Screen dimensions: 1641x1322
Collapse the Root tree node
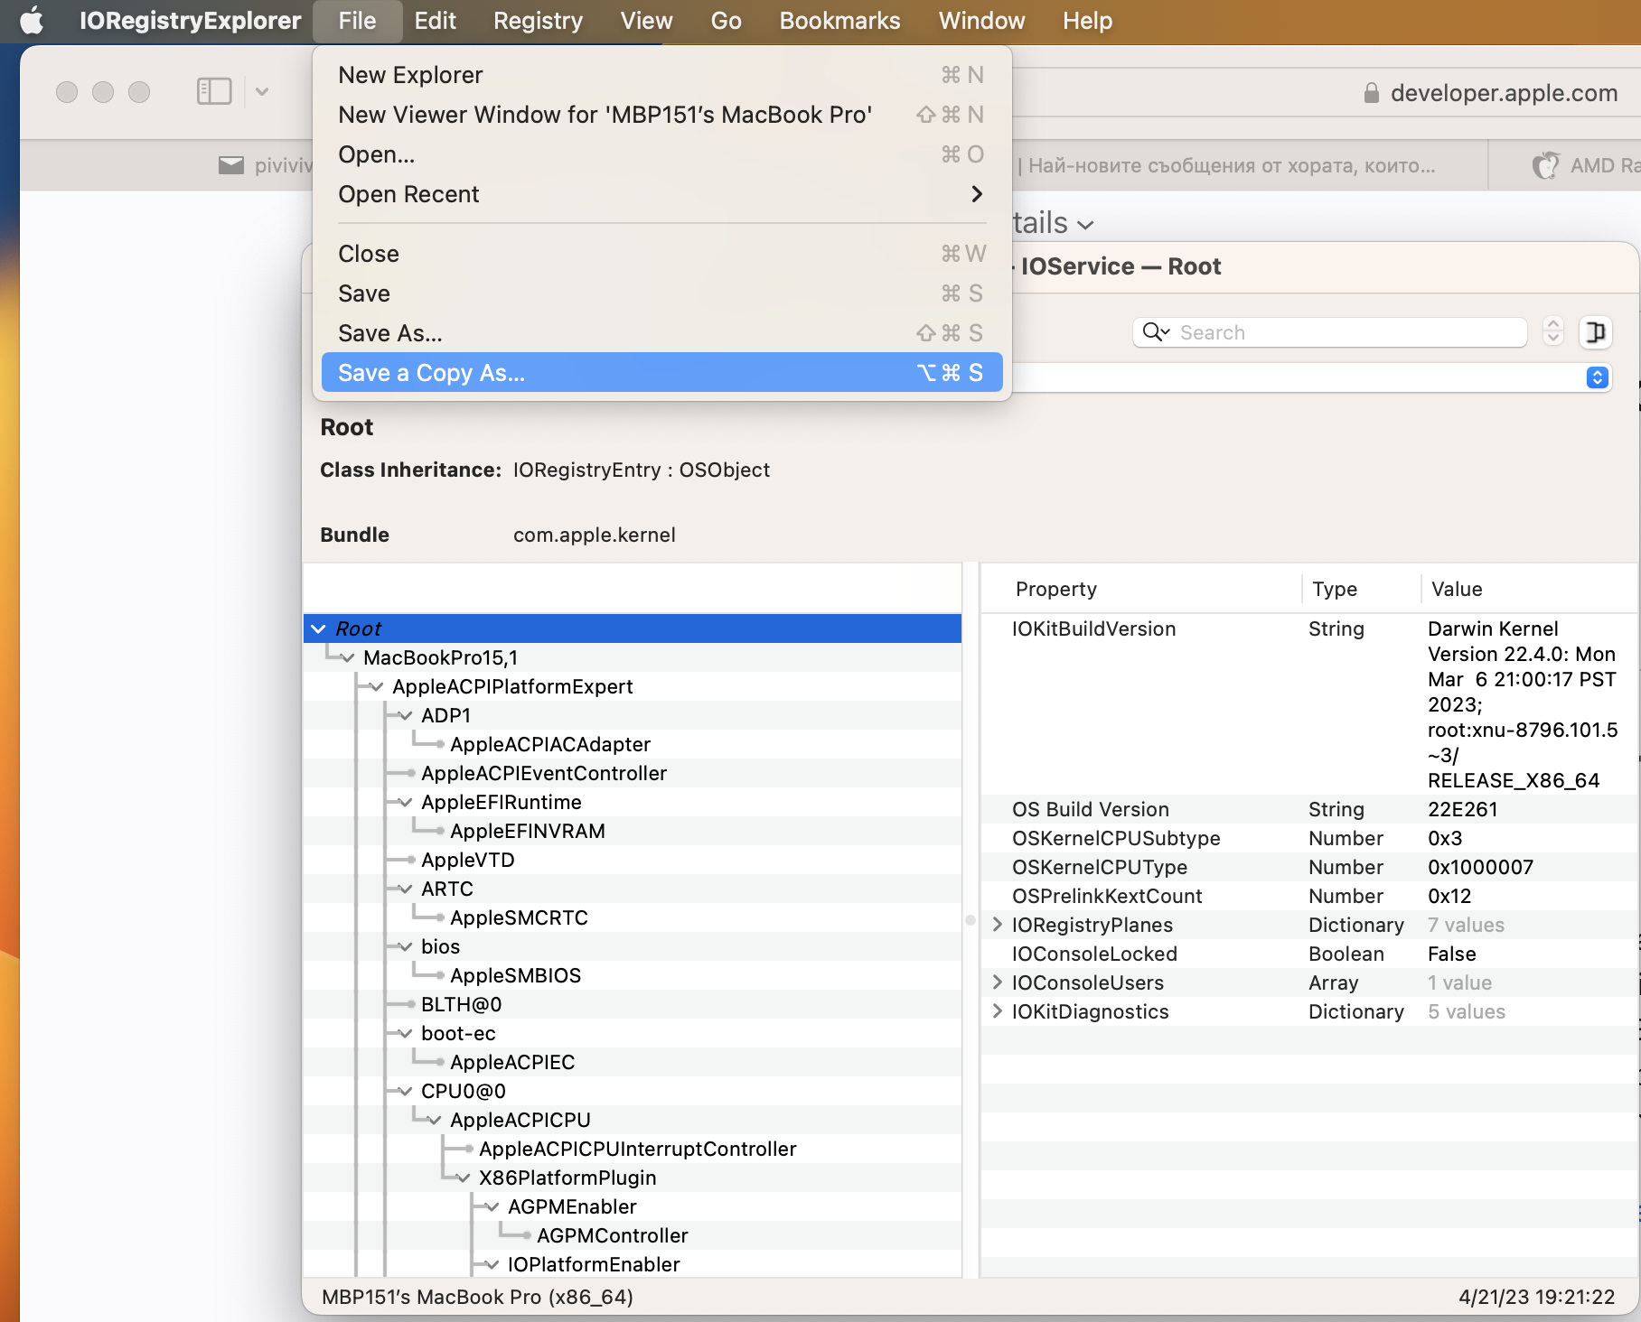(318, 628)
